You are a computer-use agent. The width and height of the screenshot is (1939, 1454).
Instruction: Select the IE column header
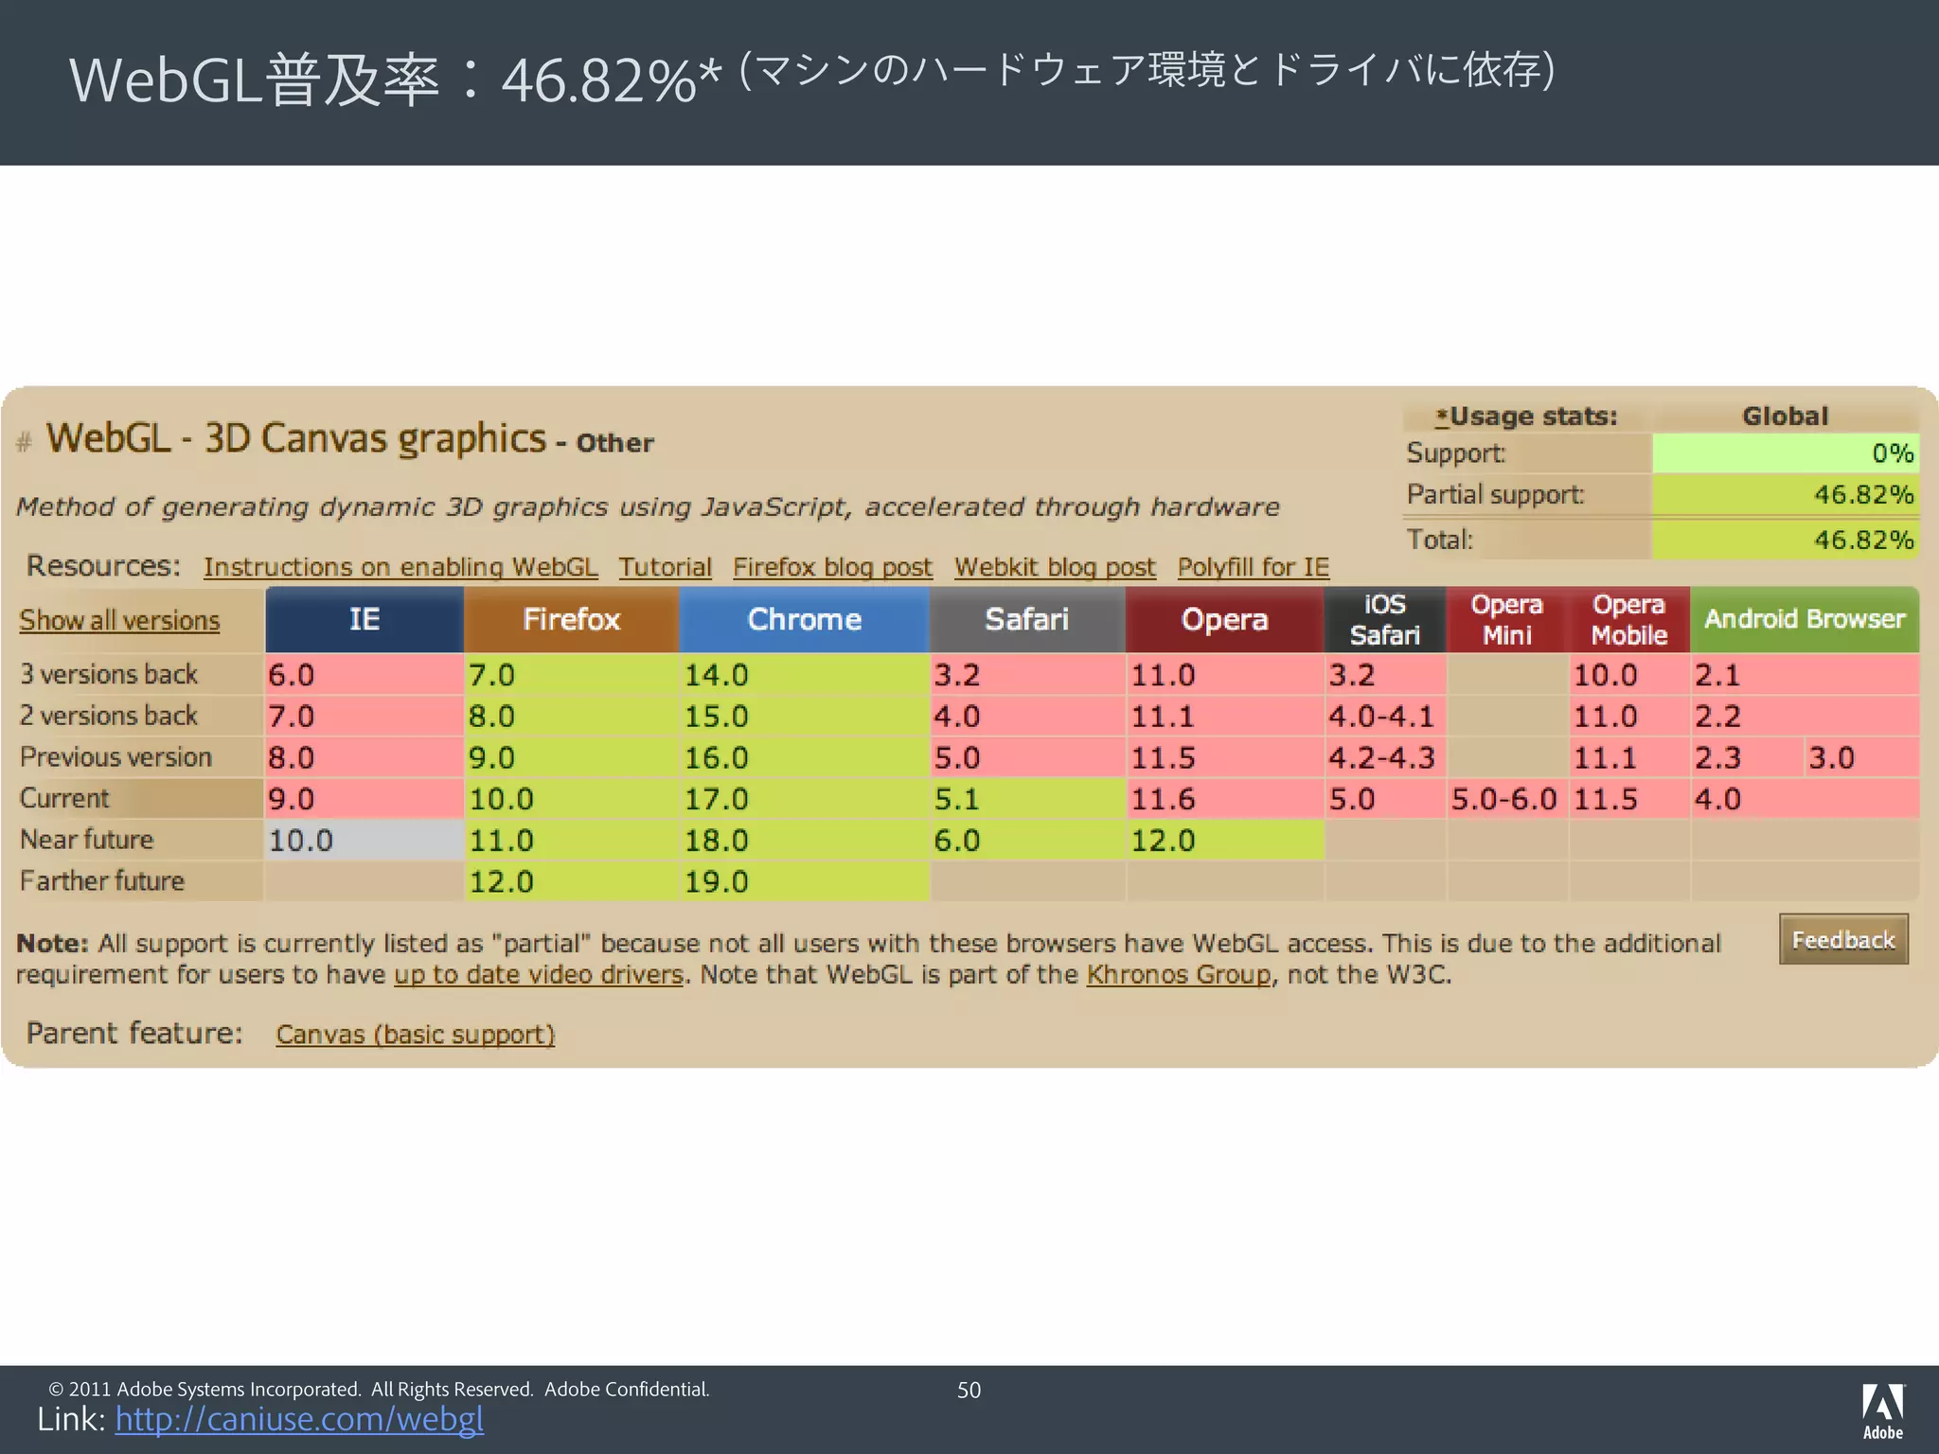365,619
